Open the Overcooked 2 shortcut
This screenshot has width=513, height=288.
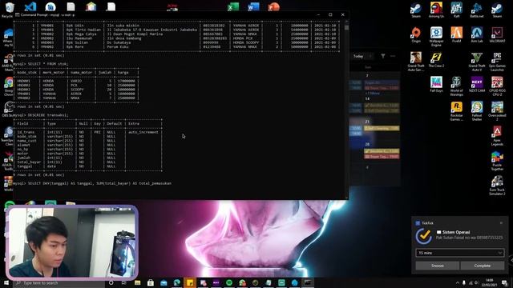click(x=497, y=111)
